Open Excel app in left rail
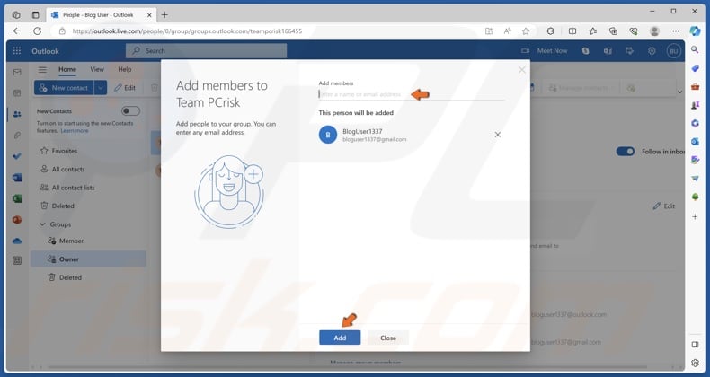Image resolution: width=710 pixels, height=377 pixels. coord(17,198)
